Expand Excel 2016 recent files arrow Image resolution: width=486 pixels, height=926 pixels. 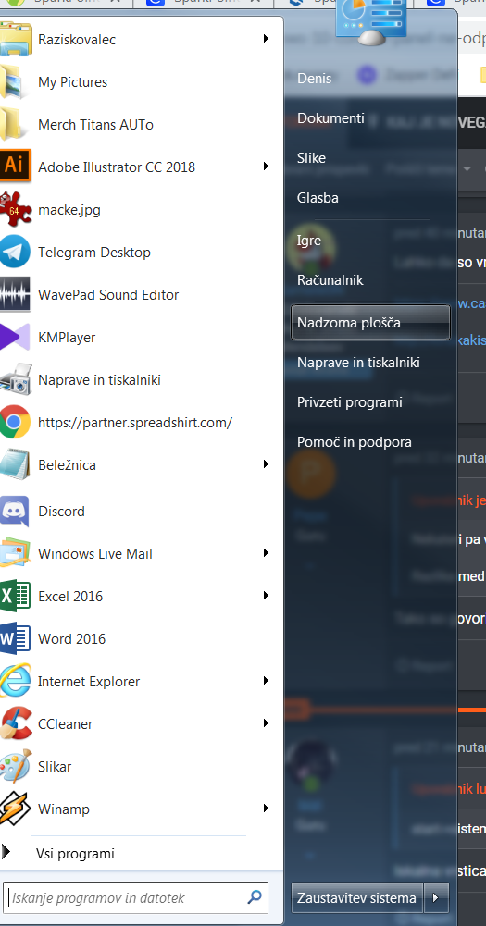pos(266,596)
